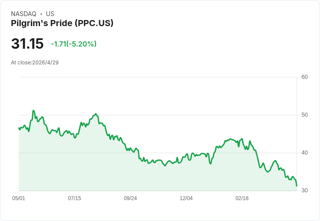Click the 31.15 current price

[27, 44]
